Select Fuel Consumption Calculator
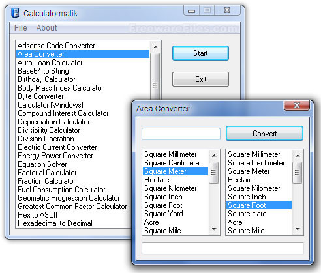 (x=74, y=190)
